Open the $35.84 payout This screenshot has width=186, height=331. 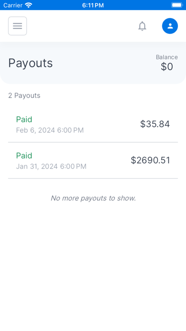[x=93, y=124]
